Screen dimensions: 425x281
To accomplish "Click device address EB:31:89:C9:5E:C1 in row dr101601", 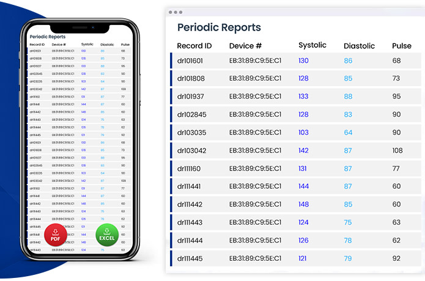I will [255, 60].
